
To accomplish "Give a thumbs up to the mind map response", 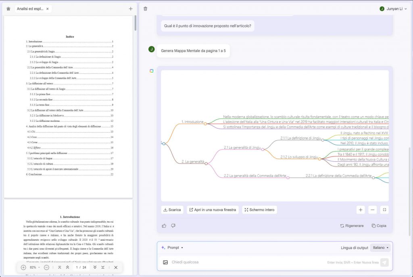I will pos(163,225).
